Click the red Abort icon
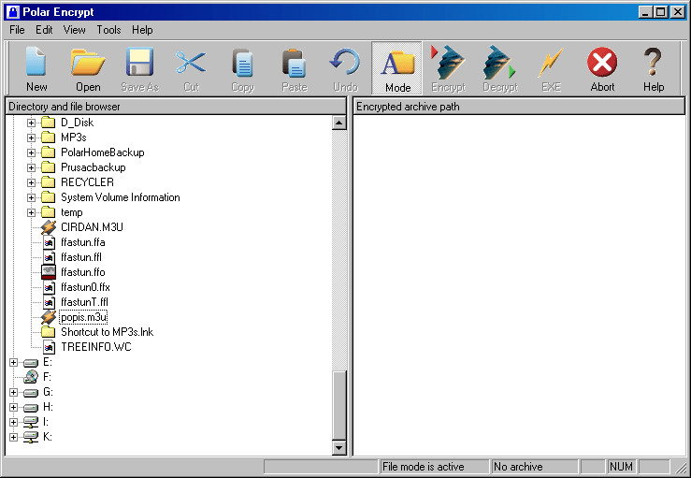This screenshot has height=478, width=691. pos(602,62)
